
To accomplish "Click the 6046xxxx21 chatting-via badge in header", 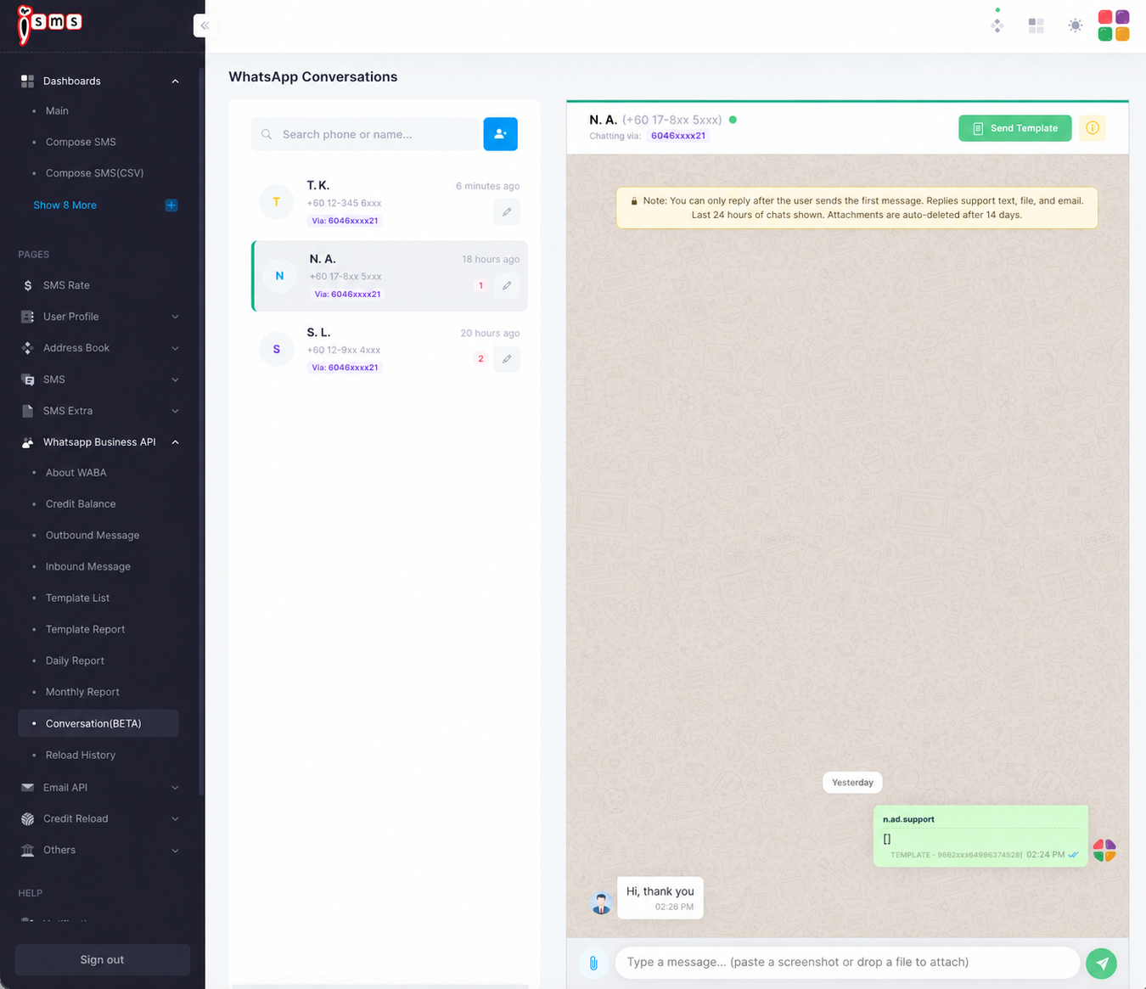I will tap(677, 136).
